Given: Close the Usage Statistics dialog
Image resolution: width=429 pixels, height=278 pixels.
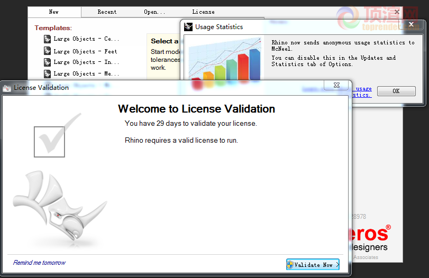Looking at the screenshot, I should [411, 24].
